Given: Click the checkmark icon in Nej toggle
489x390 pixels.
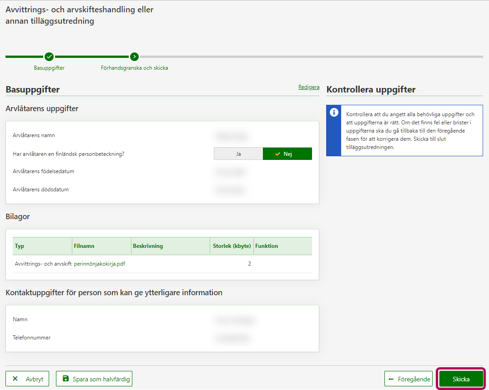Looking at the screenshot, I should click(x=277, y=154).
